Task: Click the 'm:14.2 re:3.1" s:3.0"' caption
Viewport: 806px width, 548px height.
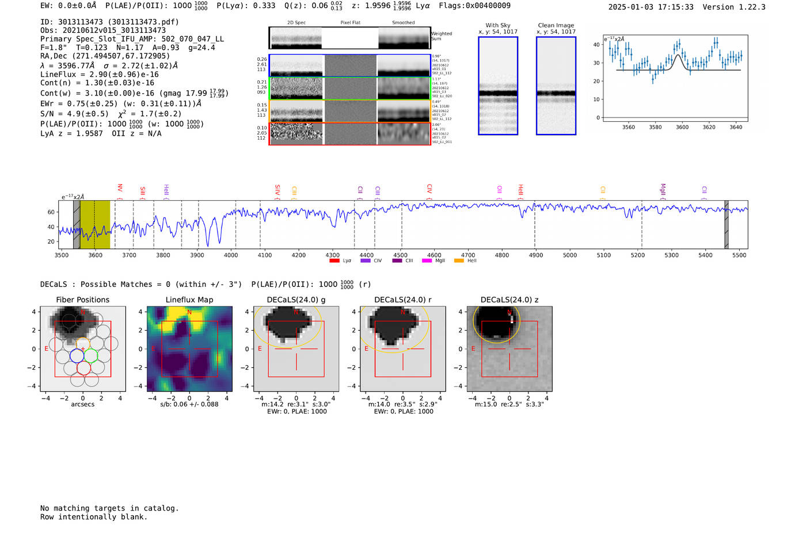Action: click(296, 404)
